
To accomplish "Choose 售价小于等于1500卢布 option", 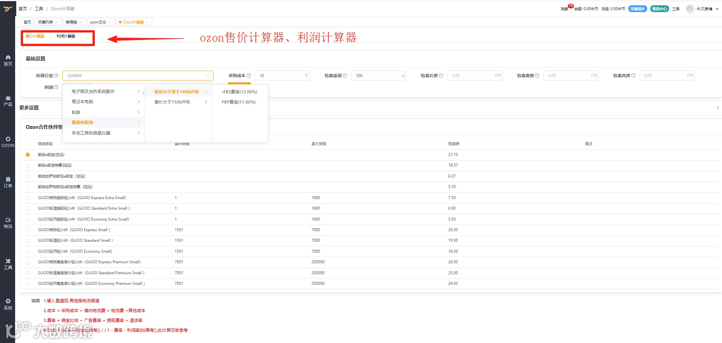I will pyautogui.click(x=178, y=92).
